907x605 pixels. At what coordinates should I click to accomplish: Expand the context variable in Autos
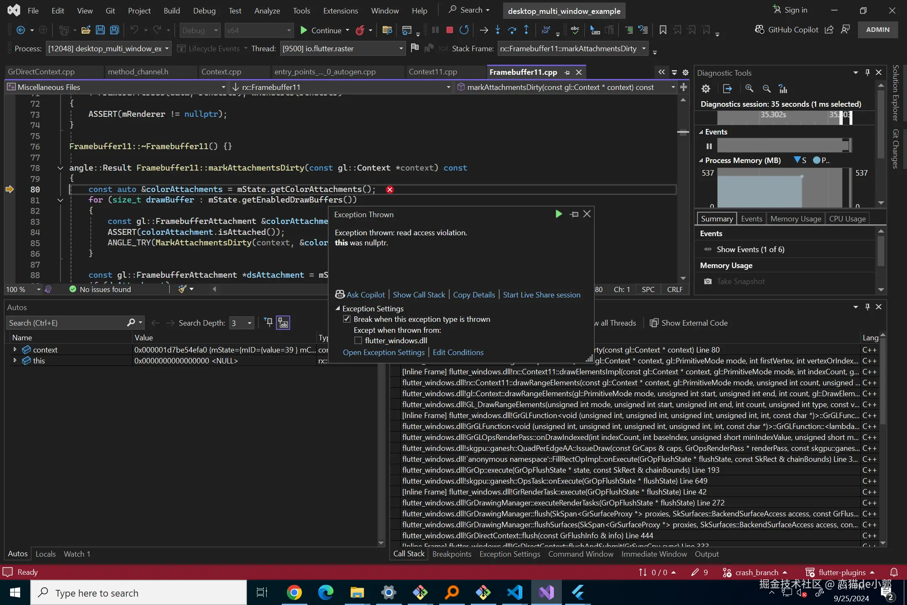15,350
